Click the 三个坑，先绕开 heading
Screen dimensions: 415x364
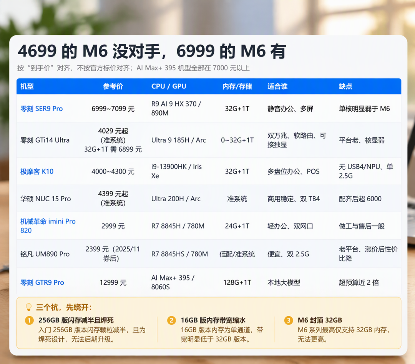(x=64, y=307)
